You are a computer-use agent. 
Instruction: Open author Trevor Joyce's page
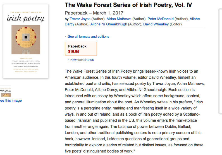[x=80, y=19]
